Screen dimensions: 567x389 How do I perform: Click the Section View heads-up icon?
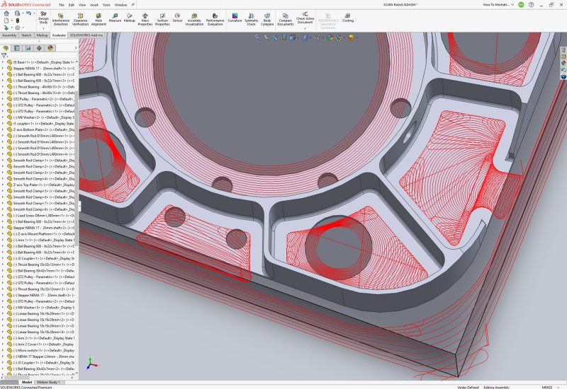pos(284,37)
